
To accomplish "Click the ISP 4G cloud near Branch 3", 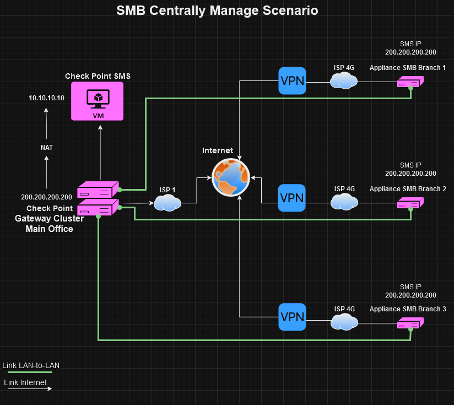I will coord(344,322).
